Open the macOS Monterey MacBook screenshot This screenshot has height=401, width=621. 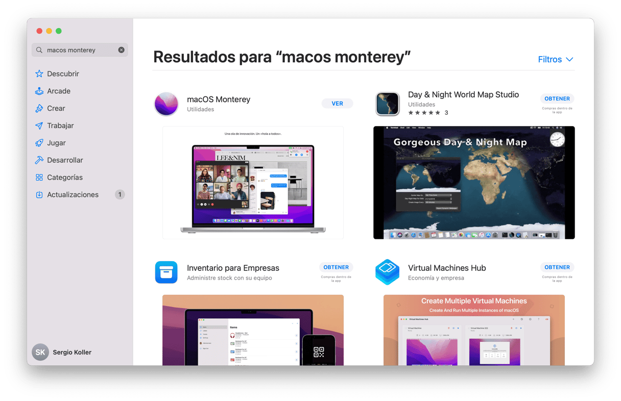[x=253, y=183]
